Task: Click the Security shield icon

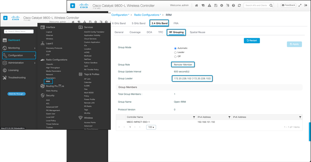Action: (43, 96)
